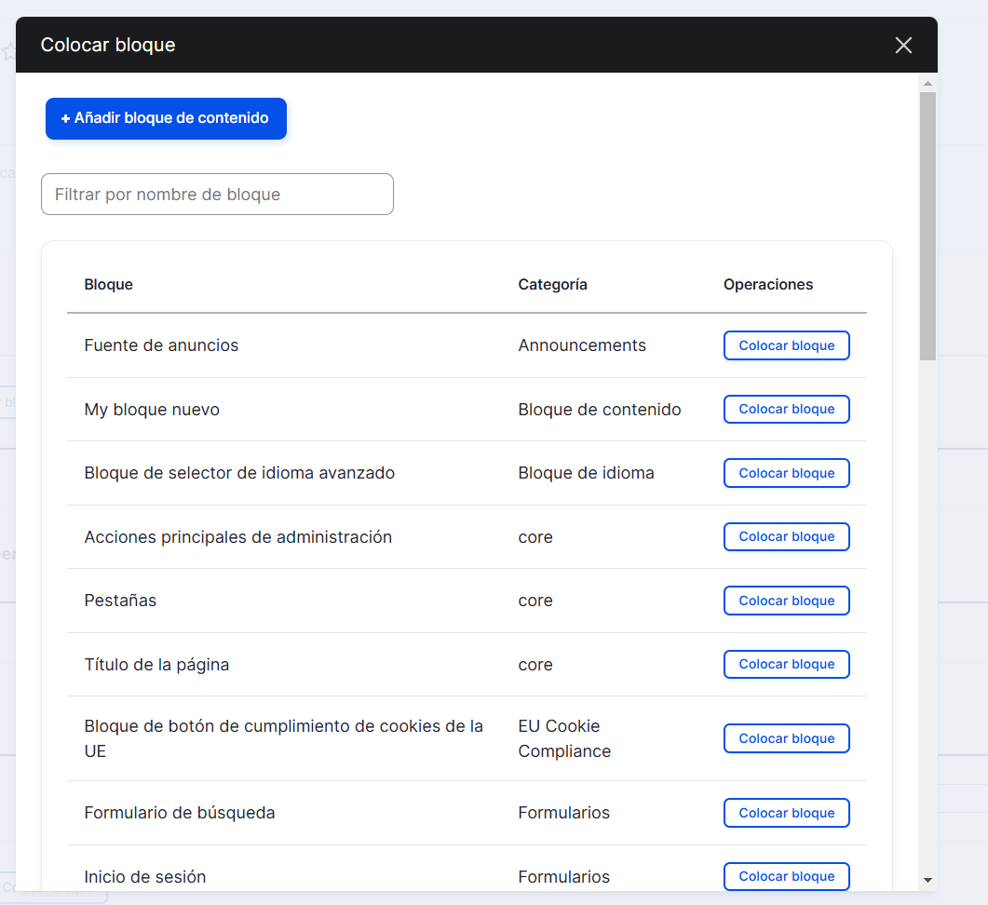
Task: Place the Bloque de selector de idioma avanzado
Action: (786, 473)
